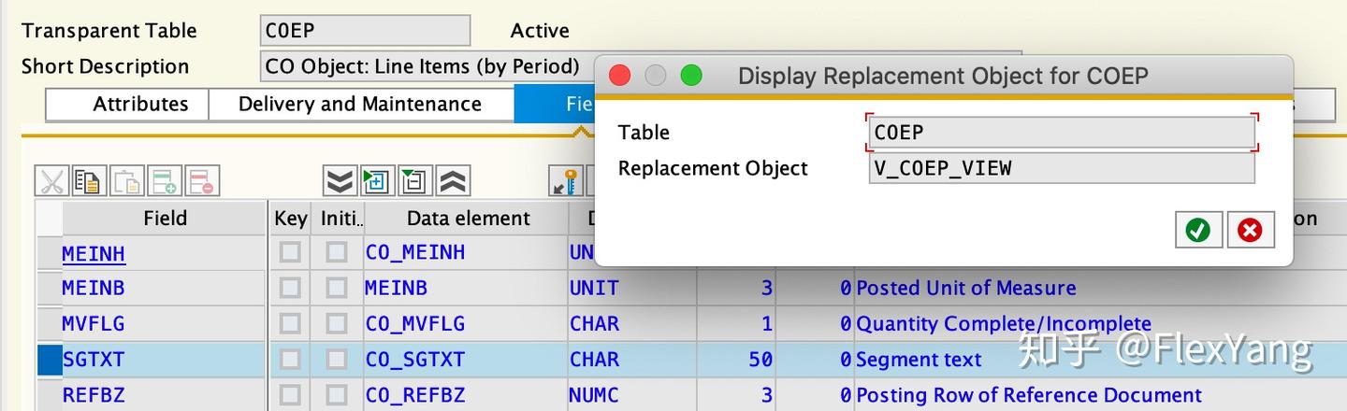This screenshot has width=1347, height=411.
Task: Click the length value 50 for SGTXT
Action: 760,360
